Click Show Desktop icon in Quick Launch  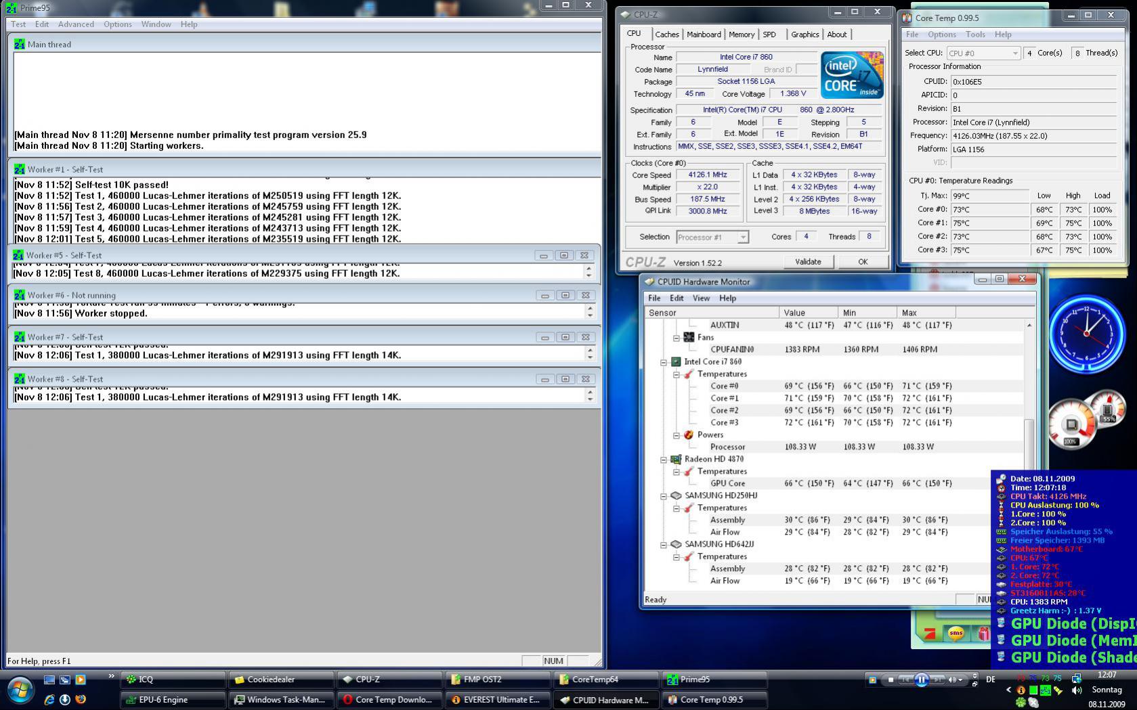(x=49, y=680)
